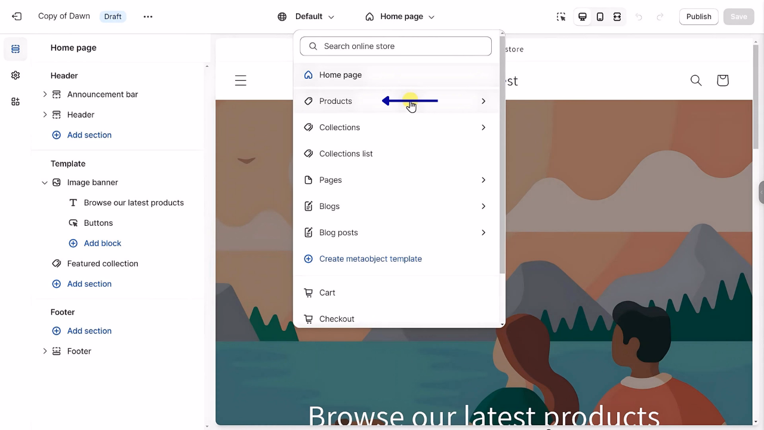Open the storefront cart icon
764x430 pixels.
[722, 80]
